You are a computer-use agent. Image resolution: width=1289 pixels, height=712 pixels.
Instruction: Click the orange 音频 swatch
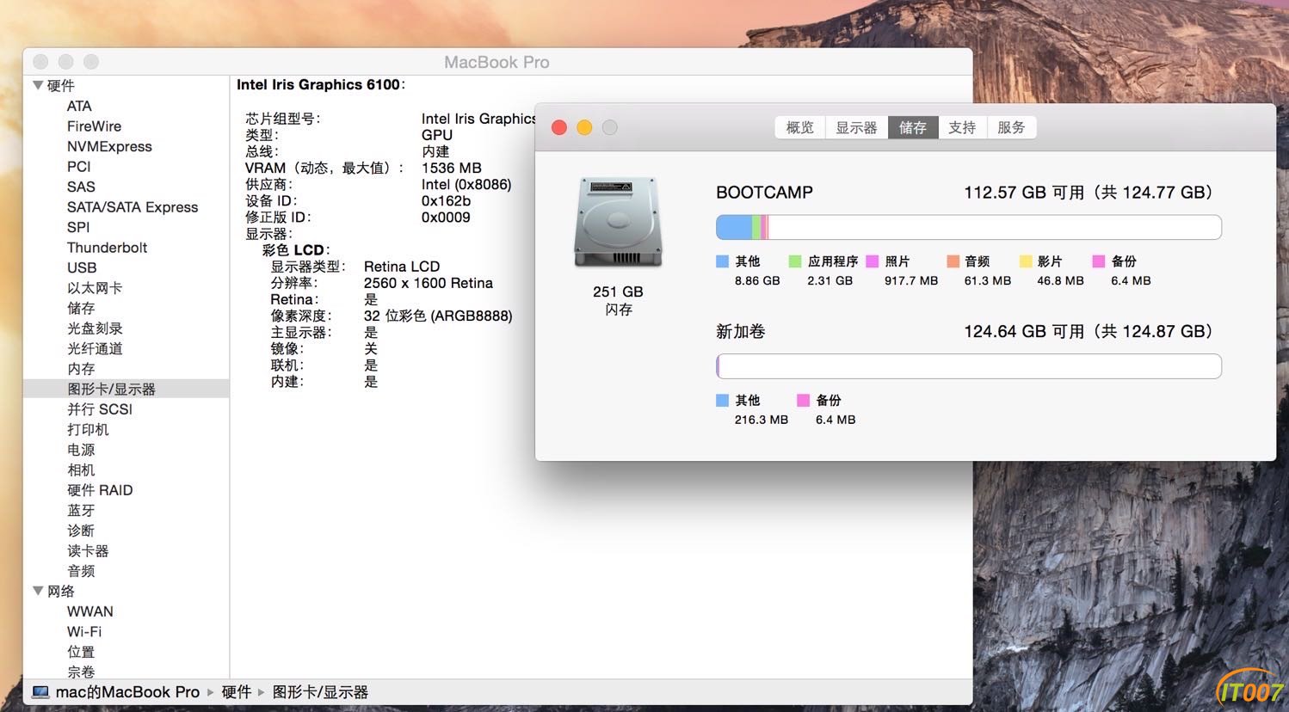tap(953, 261)
